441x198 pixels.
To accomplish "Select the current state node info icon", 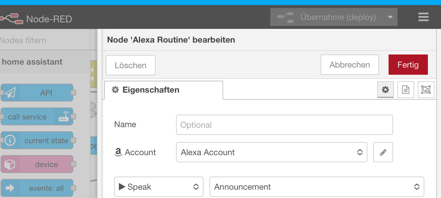I will tap(10, 141).
